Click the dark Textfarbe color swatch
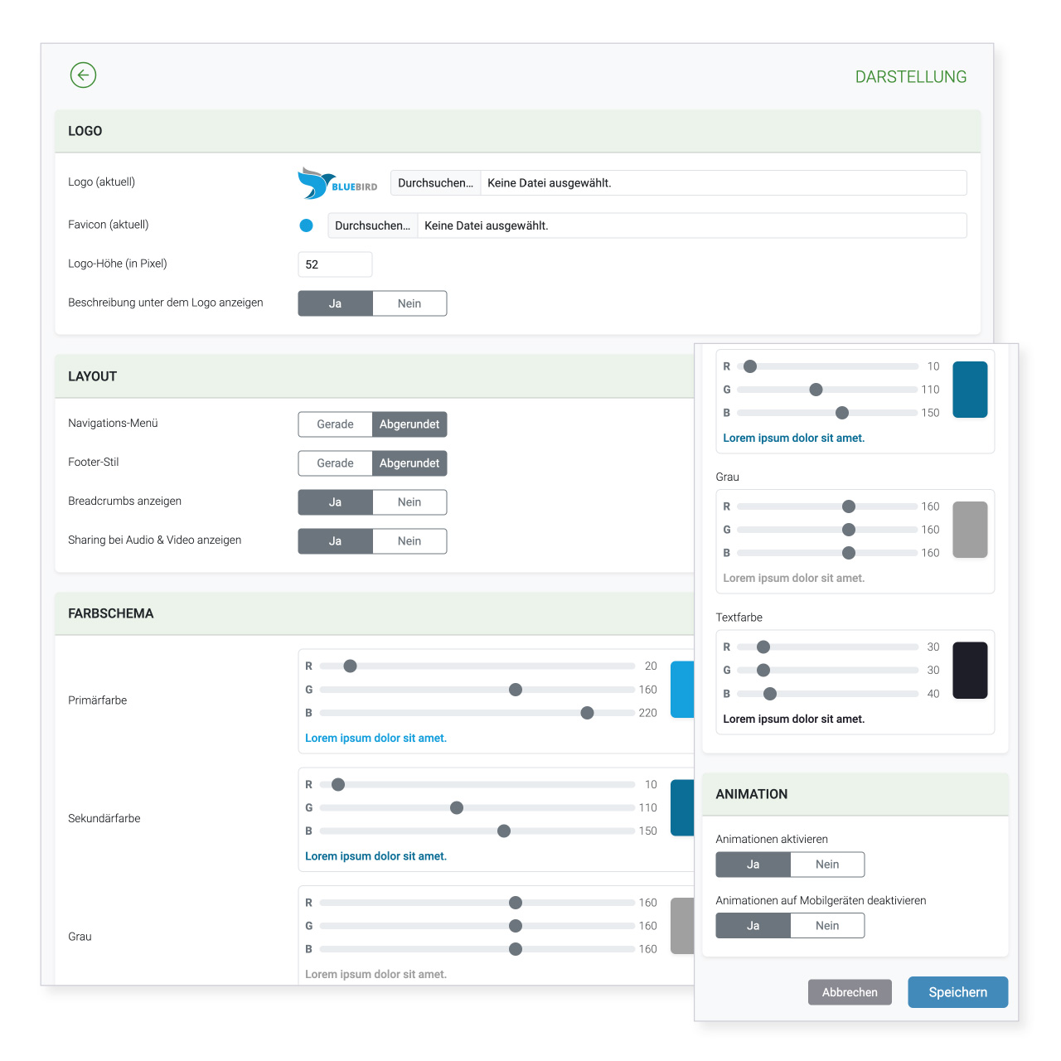Viewport: 1061px width, 1061px height. click(970, 671)
